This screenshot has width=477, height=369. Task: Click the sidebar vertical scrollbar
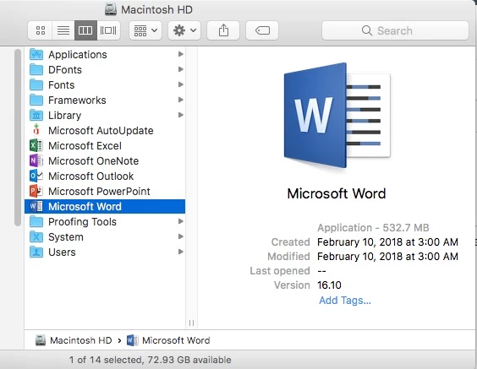18,138
